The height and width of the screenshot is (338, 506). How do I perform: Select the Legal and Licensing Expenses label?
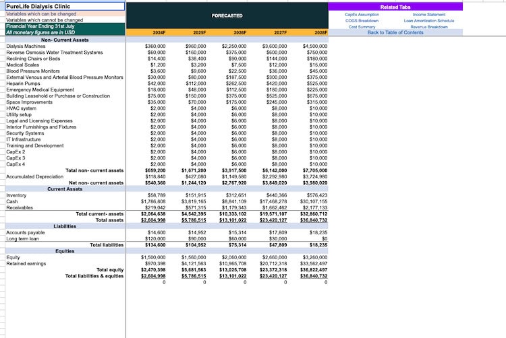pos(39,121)
